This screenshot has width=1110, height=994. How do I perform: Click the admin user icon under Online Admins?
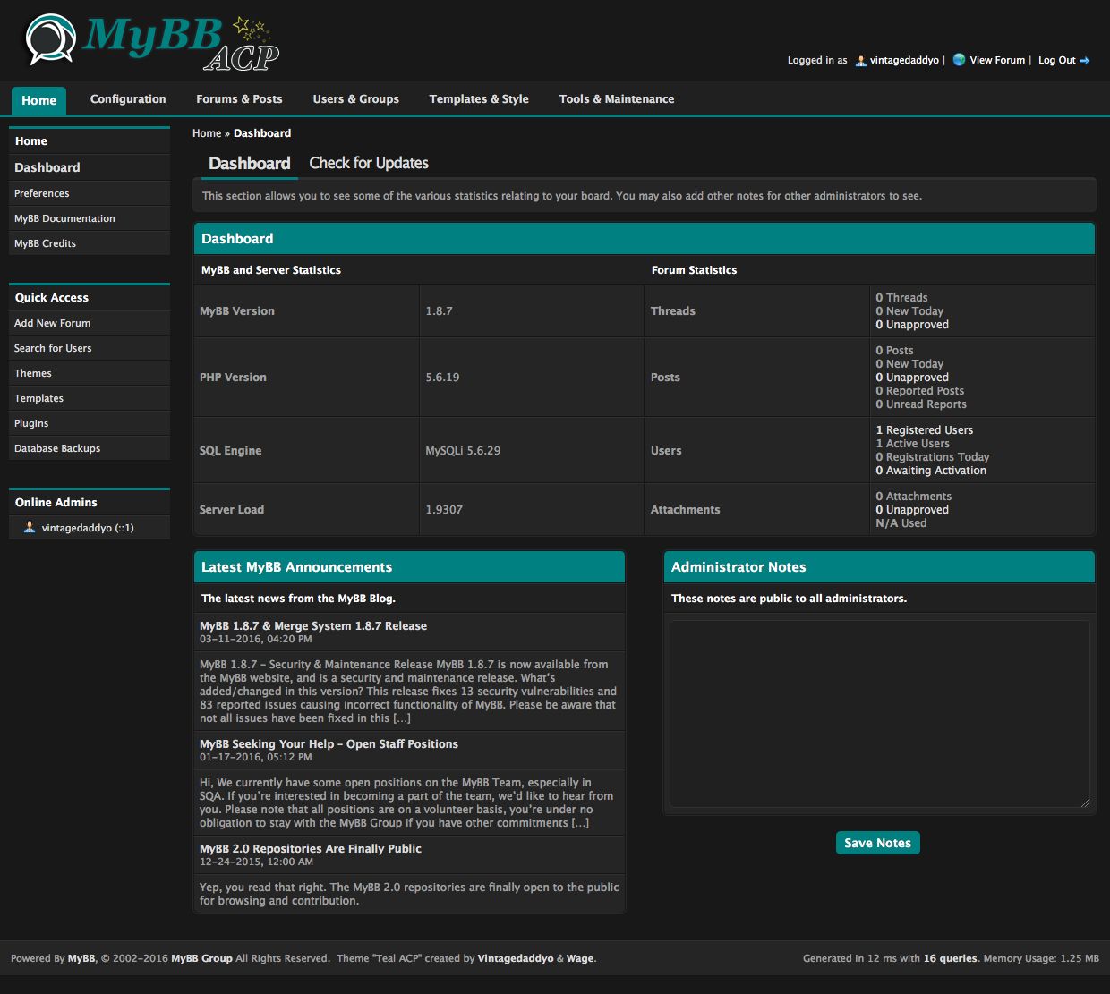click(x=30, y=528)
